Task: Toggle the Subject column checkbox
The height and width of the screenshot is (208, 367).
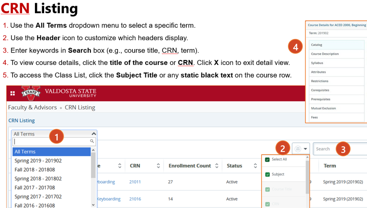Action: pyautogui.click(x=267, y=174)
